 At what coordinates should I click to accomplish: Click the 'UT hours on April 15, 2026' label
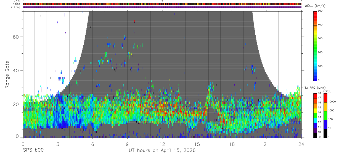162,150
